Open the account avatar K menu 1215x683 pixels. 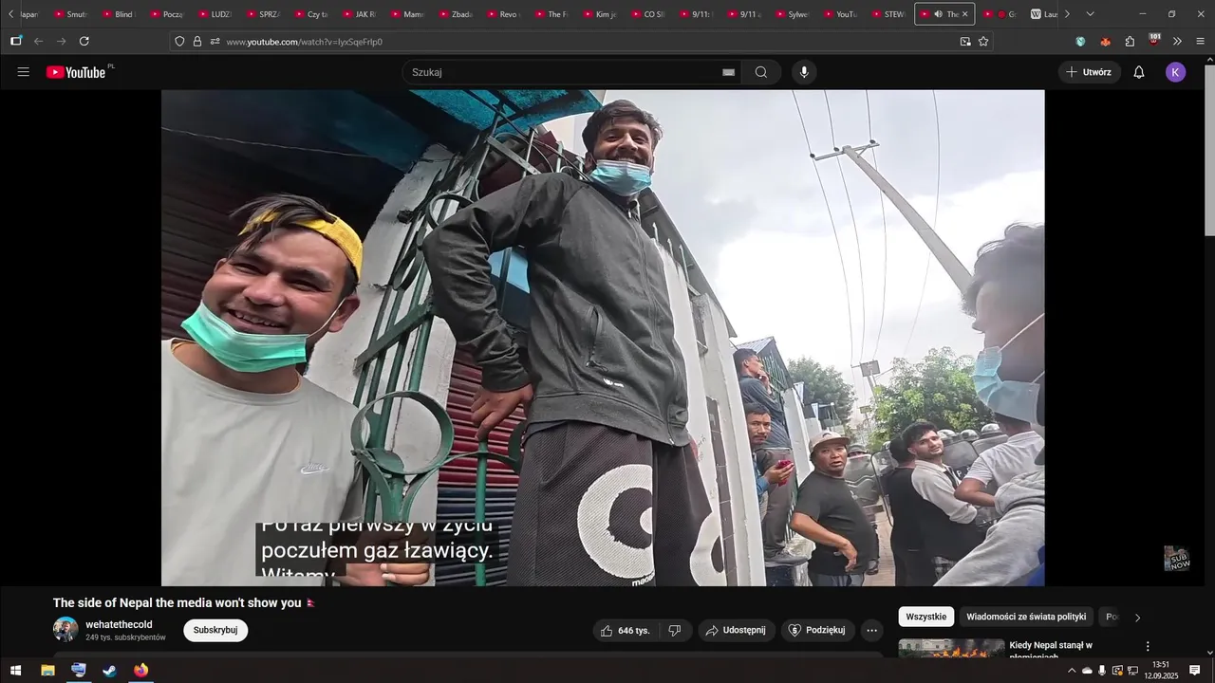point(1175,72)
